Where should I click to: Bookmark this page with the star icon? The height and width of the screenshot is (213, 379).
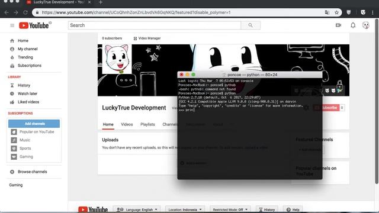click(x=336, y=12)
